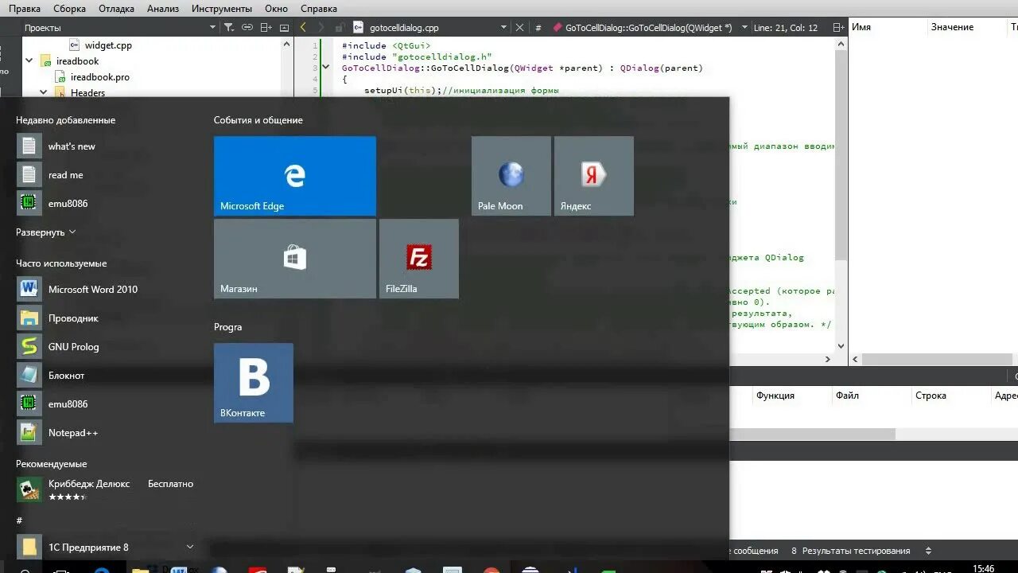Click the Строка column header
The height and width of the screenshot is (573, 1018).
tap(931, 396)
